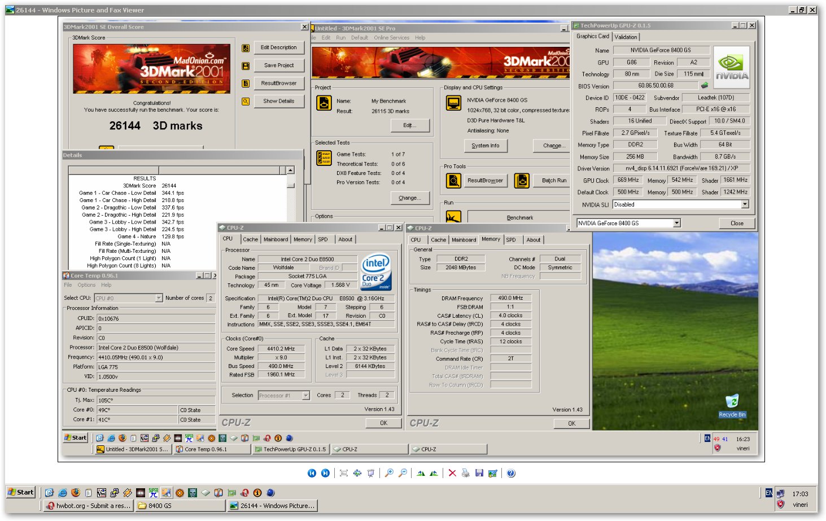826x521 pixels.
Task: Click the magnifier icon beside Show Details
Action: (x=246, y=102)
